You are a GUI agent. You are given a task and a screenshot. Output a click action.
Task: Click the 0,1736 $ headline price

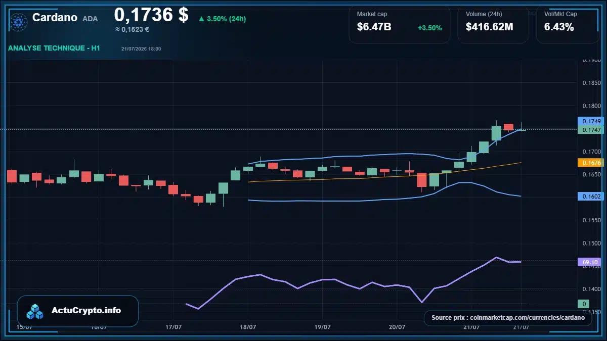pyautogui.click(x=151, y=15)
